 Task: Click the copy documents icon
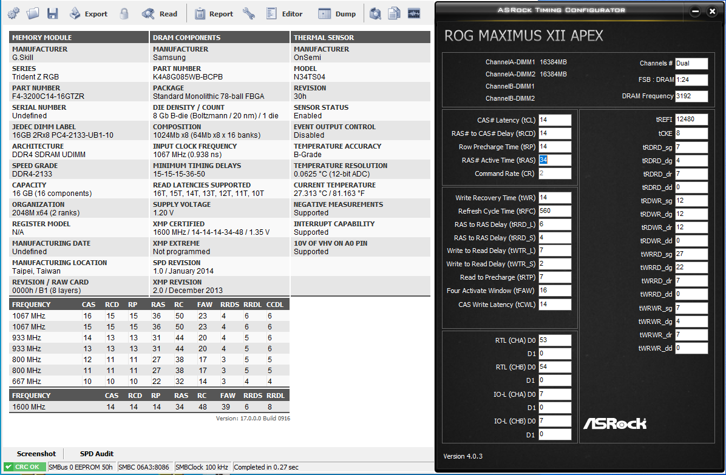point(394,14)
